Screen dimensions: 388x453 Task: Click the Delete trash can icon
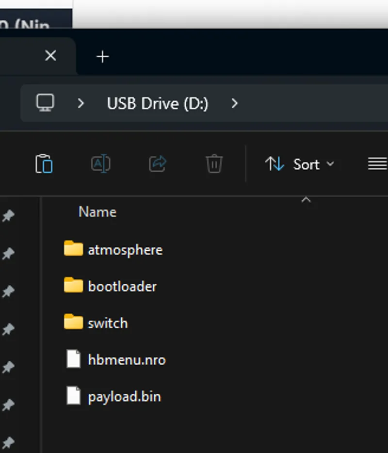[x=214, y=164]
